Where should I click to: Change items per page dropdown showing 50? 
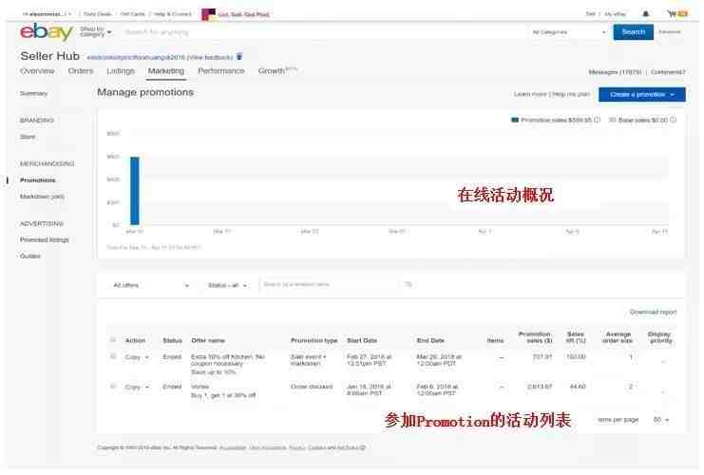tap(661, 419)
